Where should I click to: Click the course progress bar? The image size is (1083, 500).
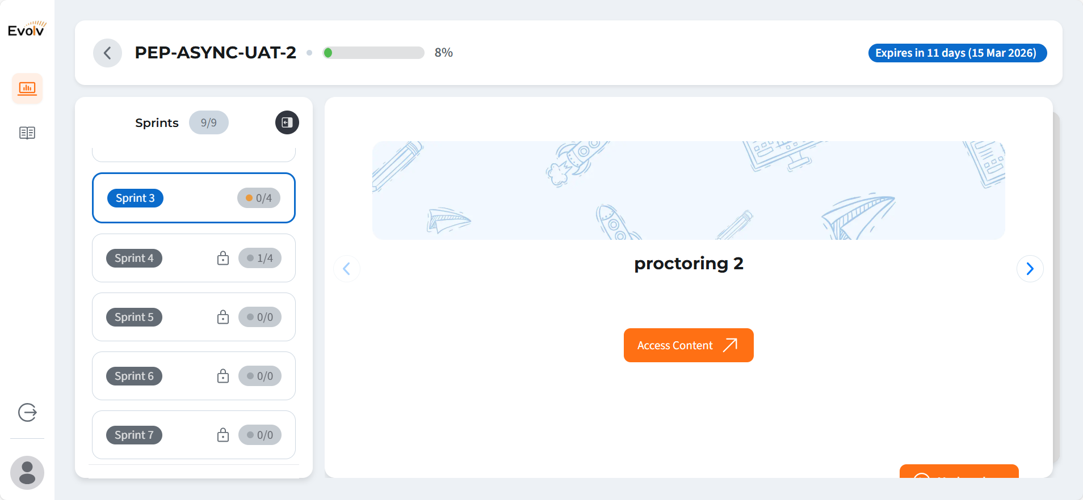point(373,53)
